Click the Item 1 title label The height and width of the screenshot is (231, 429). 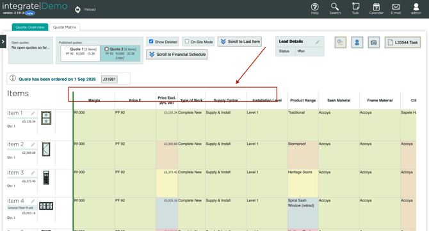[x=15, y=113]
